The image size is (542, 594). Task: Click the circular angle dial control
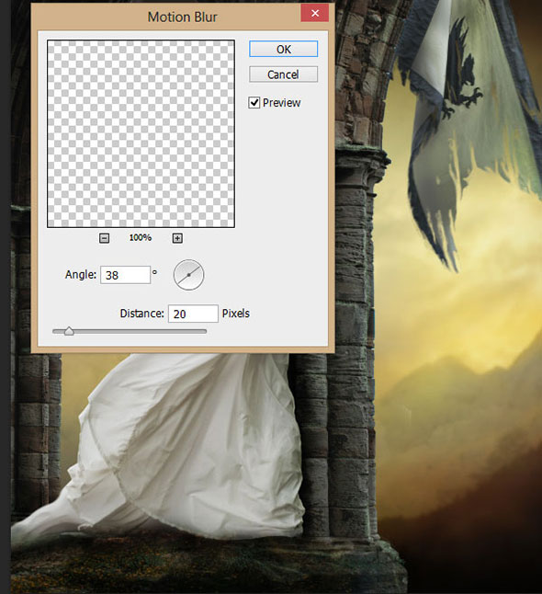[188, 275]
